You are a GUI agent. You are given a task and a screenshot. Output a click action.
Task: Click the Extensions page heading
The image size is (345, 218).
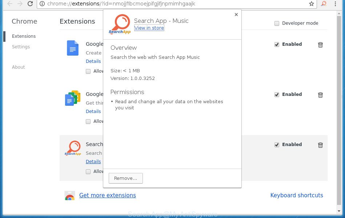[x=77, y=21]
